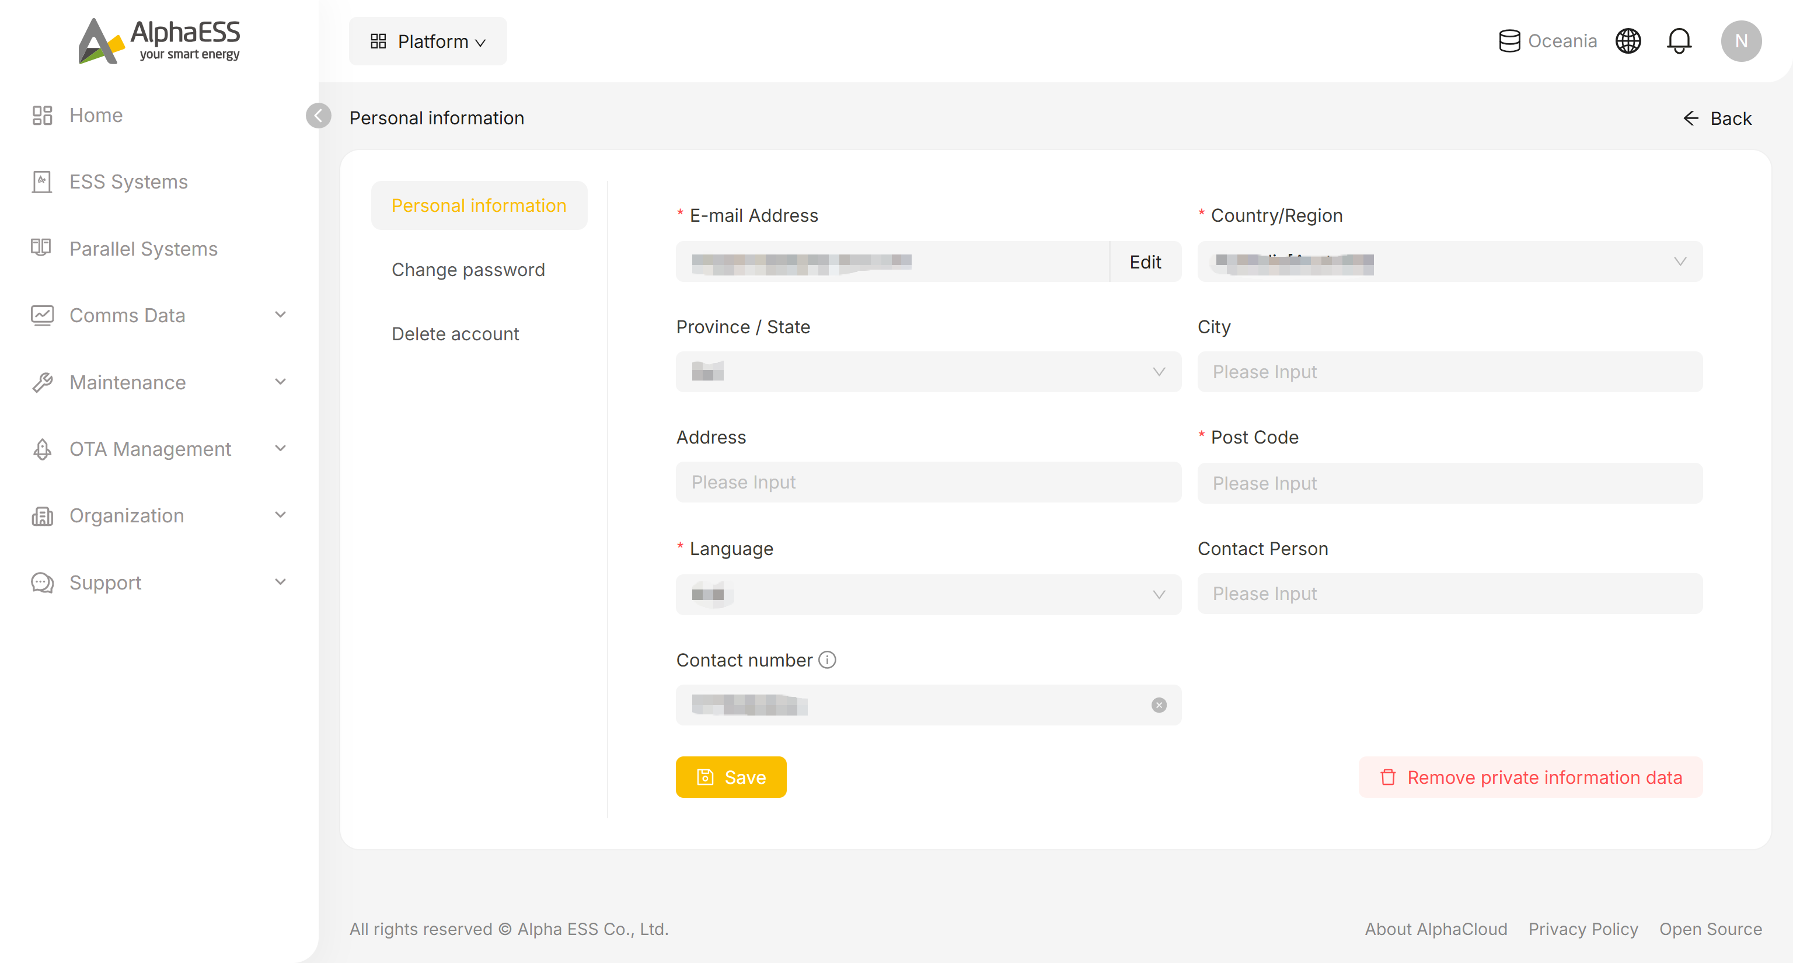Clear the contact number field
This screenshot has width=1793, height=963.
point(1158,705)
